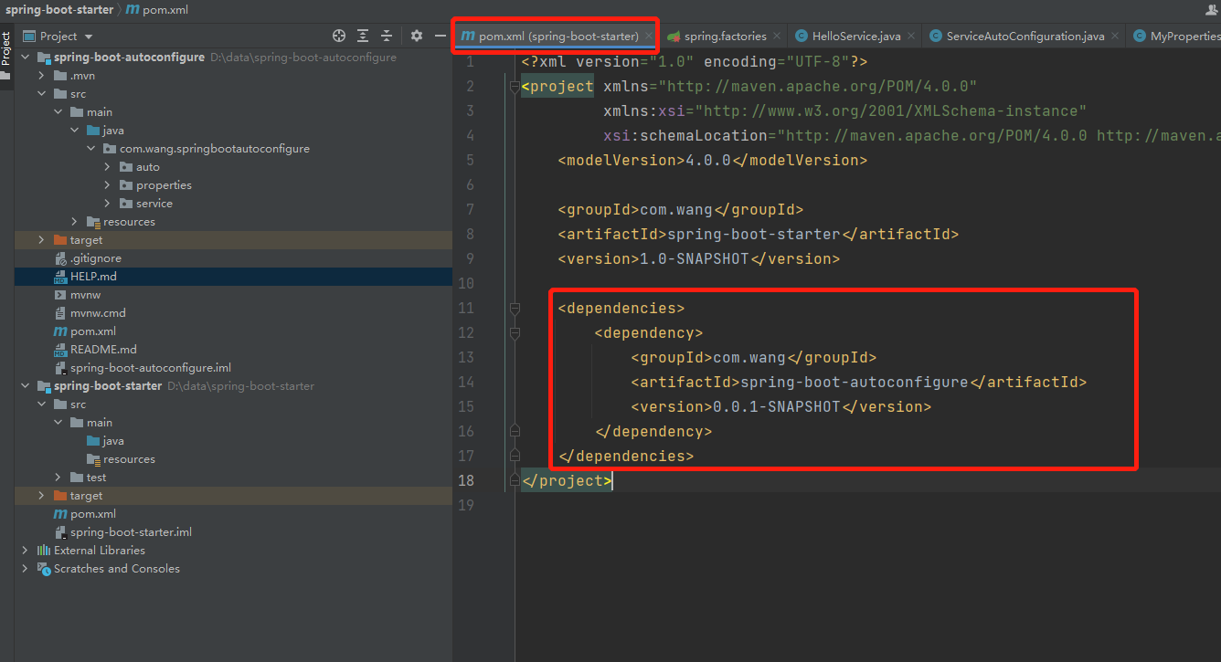Image resolution: width=1221 pixels, height=662 pixels.
Task: Expand External Libraries node
Action: (x=26, y=551)
